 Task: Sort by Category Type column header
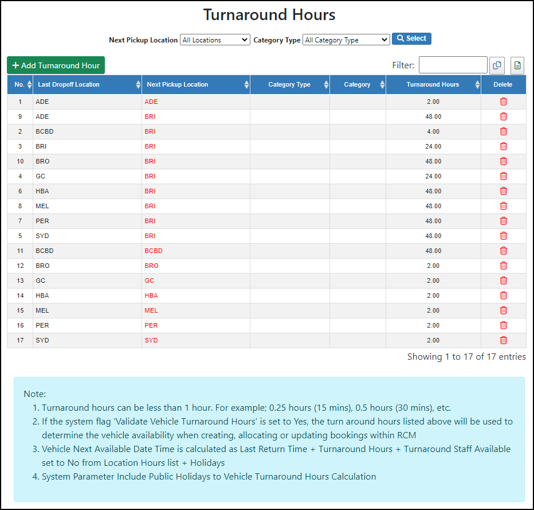pyautogui.click(x=290, y=84)
